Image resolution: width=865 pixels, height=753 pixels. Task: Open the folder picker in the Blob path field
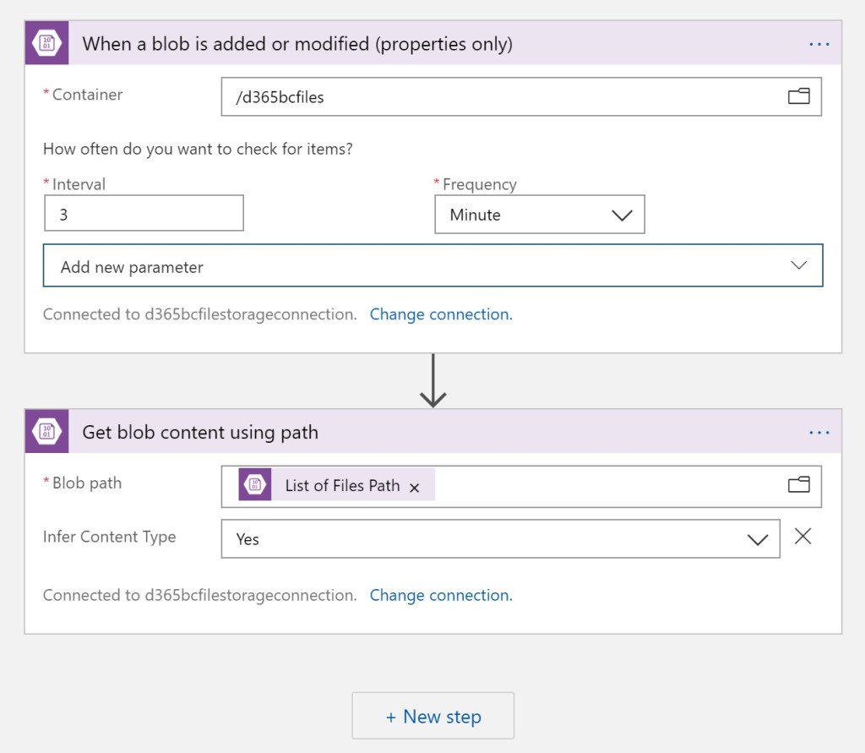[x=798, y=484]
